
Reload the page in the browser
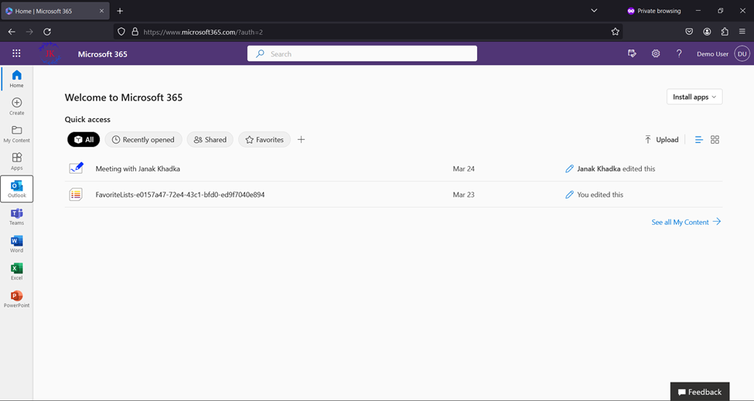coord(47,32)
